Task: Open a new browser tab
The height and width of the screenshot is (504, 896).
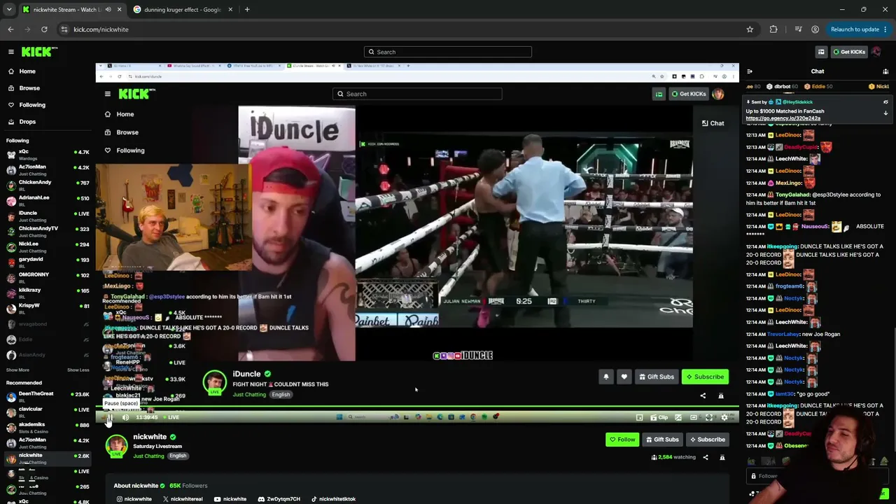Action: [247, 10]
